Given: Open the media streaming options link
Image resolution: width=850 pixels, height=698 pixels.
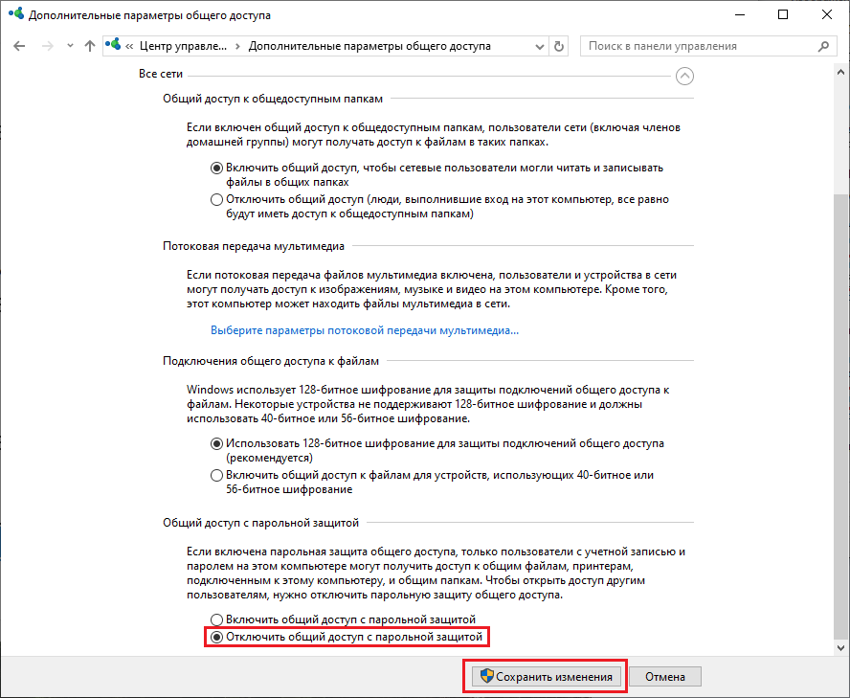Looking at the screenshot, I should 364,330.
